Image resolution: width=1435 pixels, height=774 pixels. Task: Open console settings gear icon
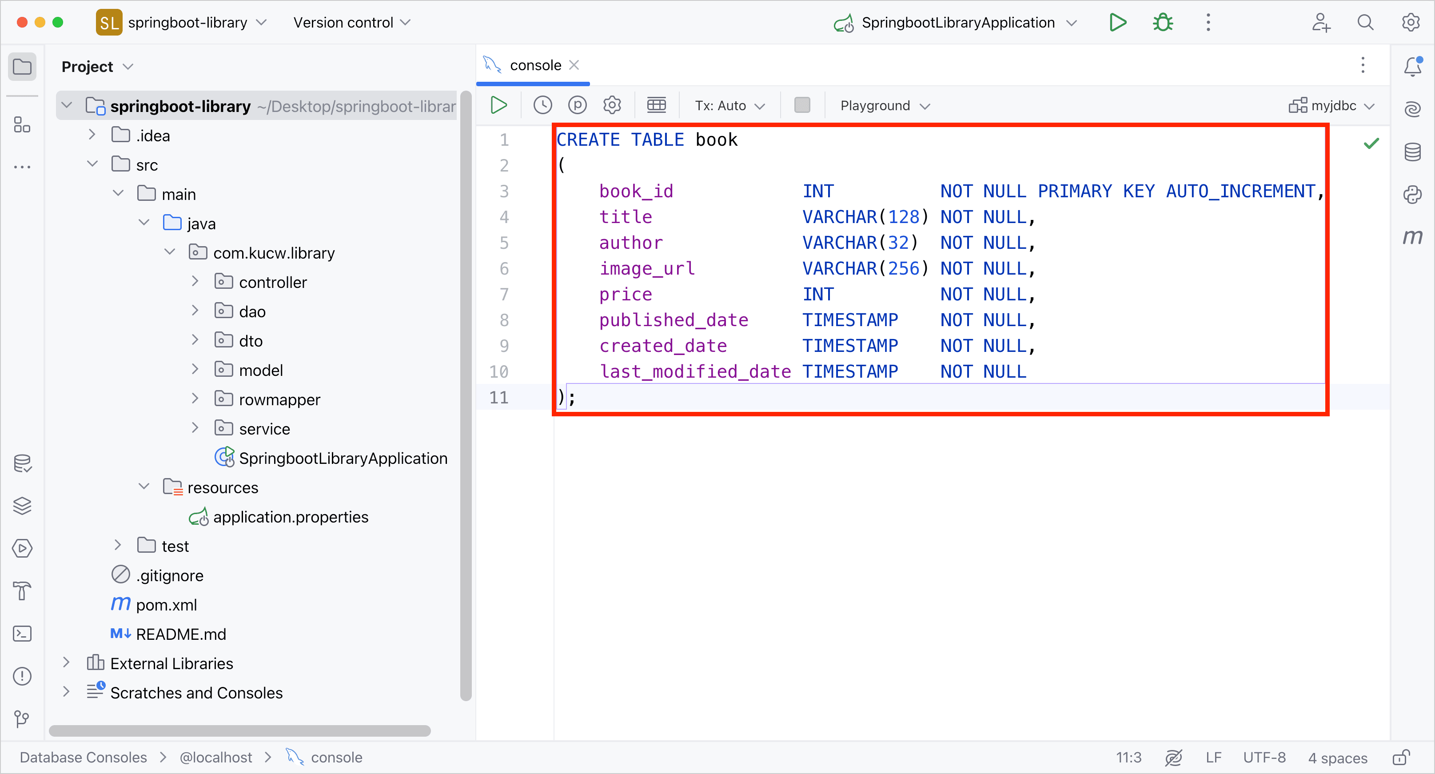[x=612, y=105]
